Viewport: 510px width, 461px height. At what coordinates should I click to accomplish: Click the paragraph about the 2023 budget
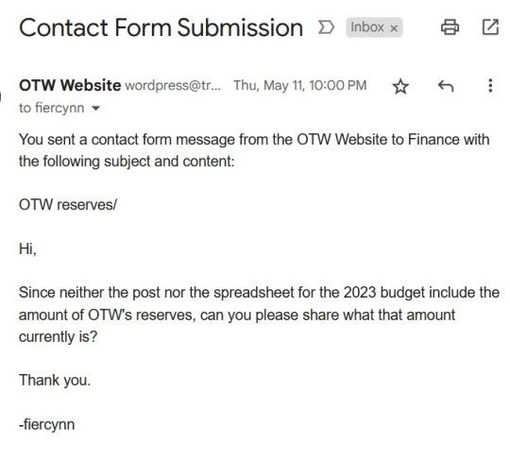click(259, 315)
